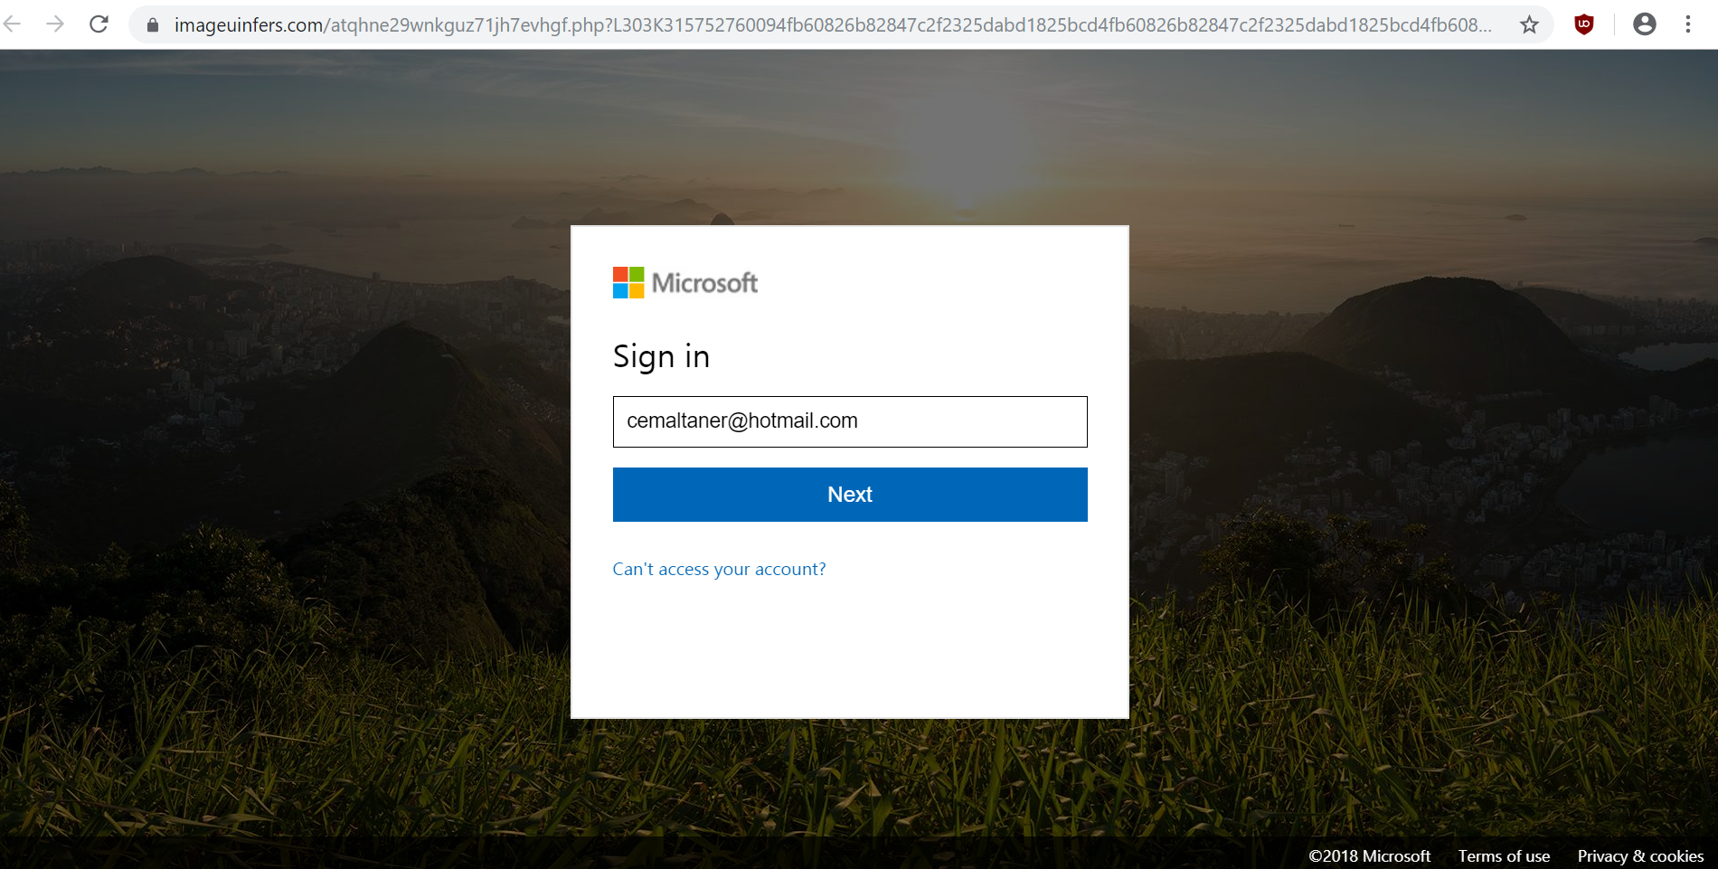Screen dimensions: 1718x869
Task: Go forward with the browser forward arrow
Action: pos(55,24)
